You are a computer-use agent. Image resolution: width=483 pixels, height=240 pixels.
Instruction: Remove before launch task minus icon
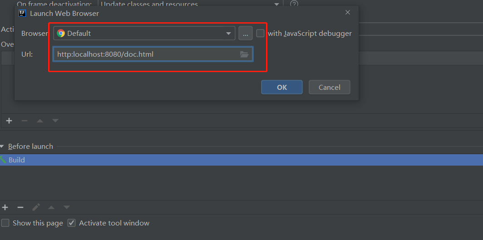point(20,207)
